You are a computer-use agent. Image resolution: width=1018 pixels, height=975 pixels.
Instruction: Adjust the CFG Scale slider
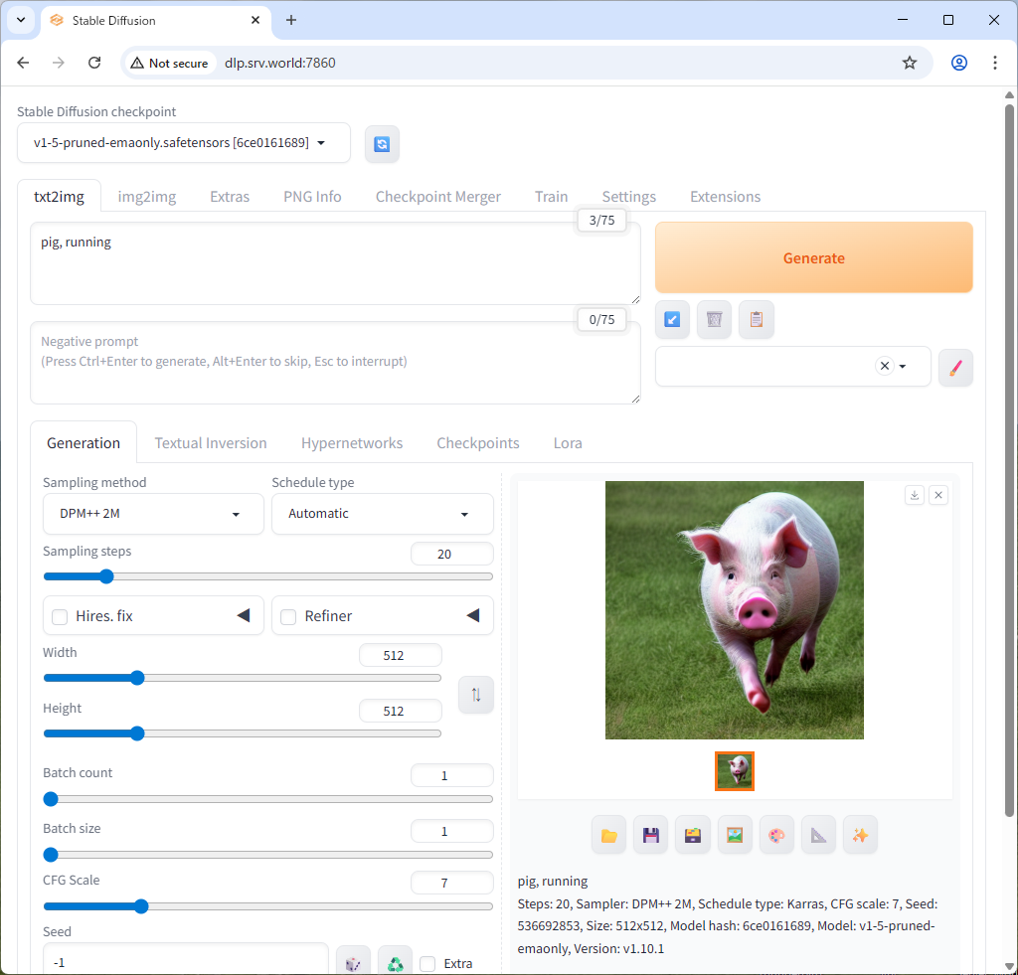[268, 906]
